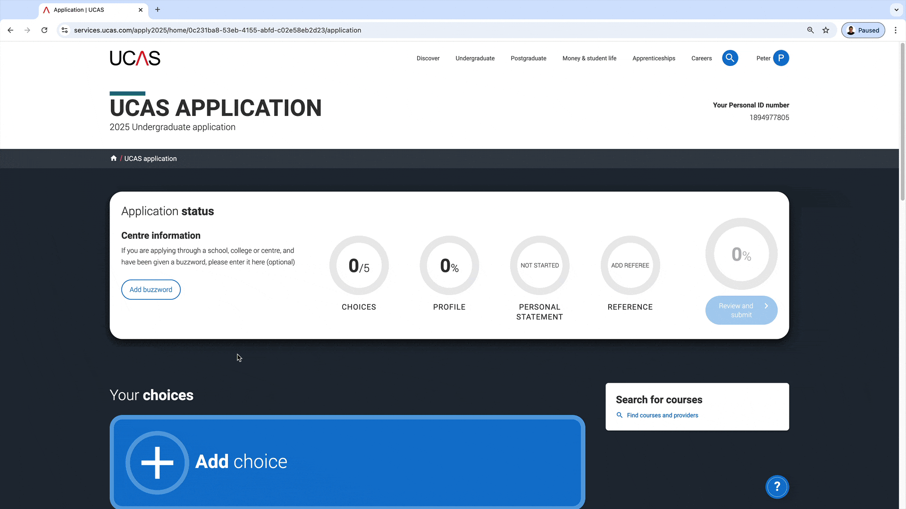Click the arrow on Review and submit

click(x=766, y=306)
